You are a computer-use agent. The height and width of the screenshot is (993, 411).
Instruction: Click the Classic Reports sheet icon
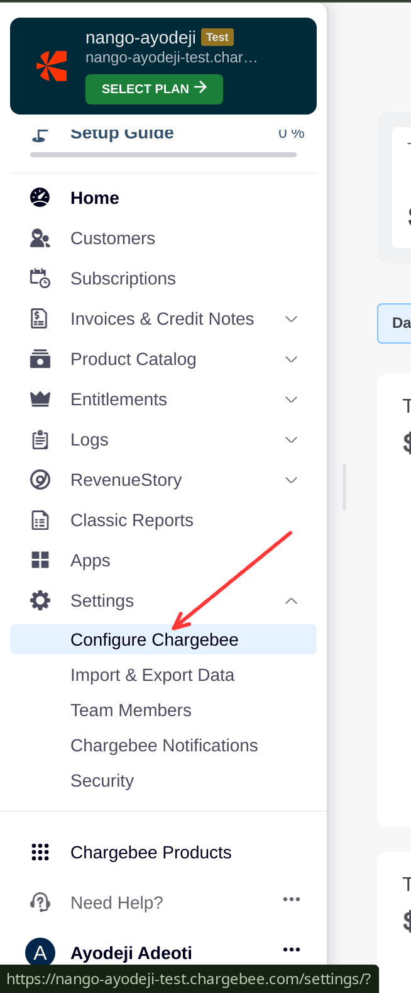[x=40, y=520]
